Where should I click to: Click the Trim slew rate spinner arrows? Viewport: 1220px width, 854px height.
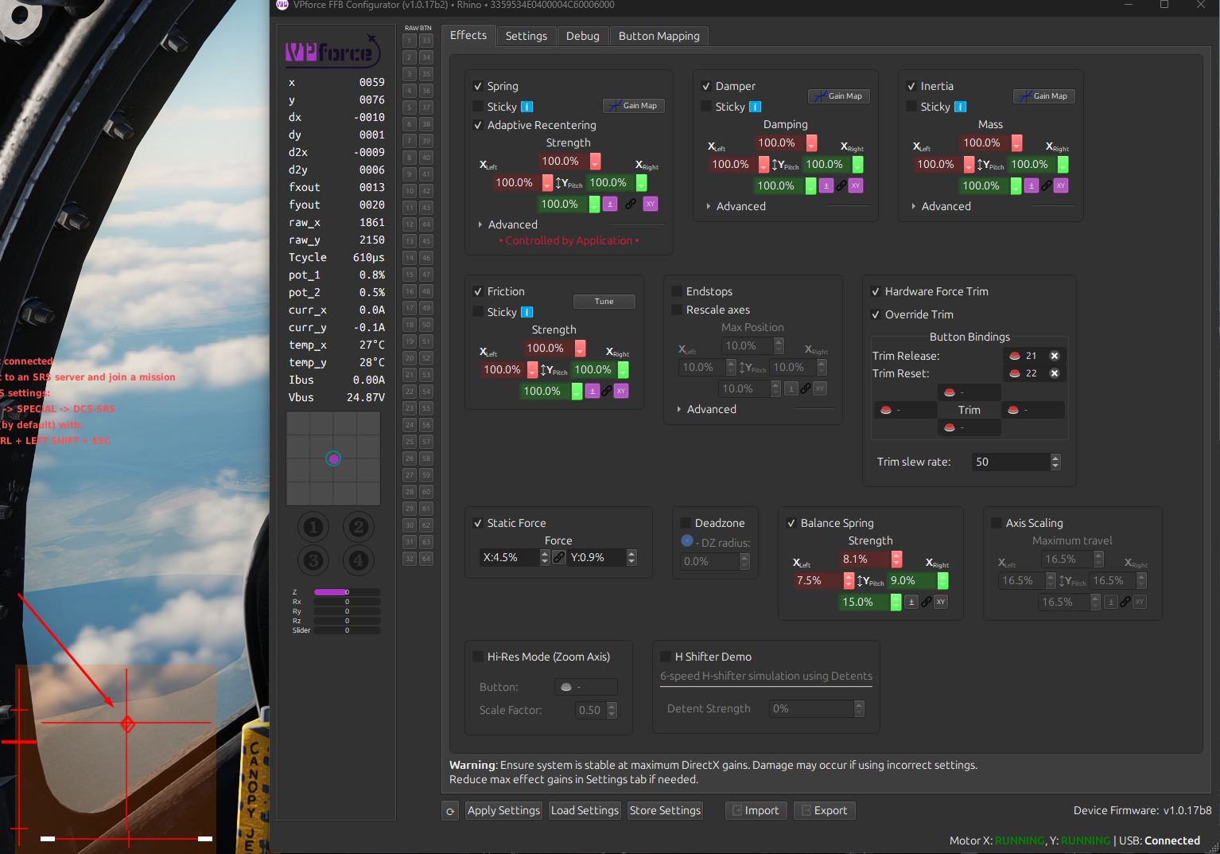1055,462
